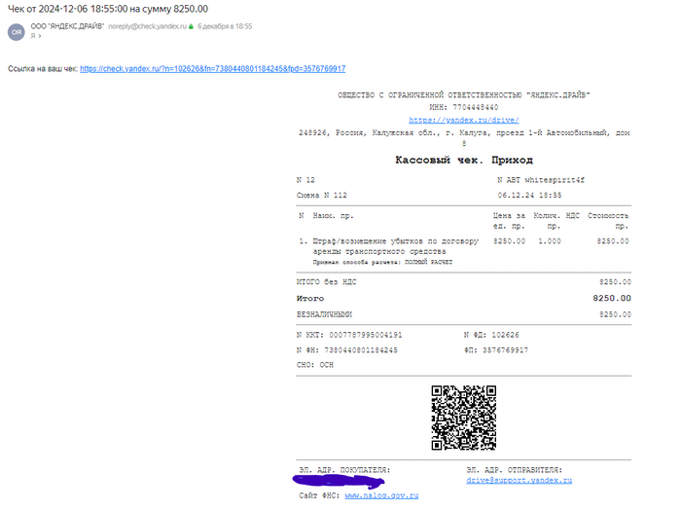Screen dimensions: 681x510
Task: Click the 'N ККТ: 0007787995004191' text
Action: click(349, 335)
